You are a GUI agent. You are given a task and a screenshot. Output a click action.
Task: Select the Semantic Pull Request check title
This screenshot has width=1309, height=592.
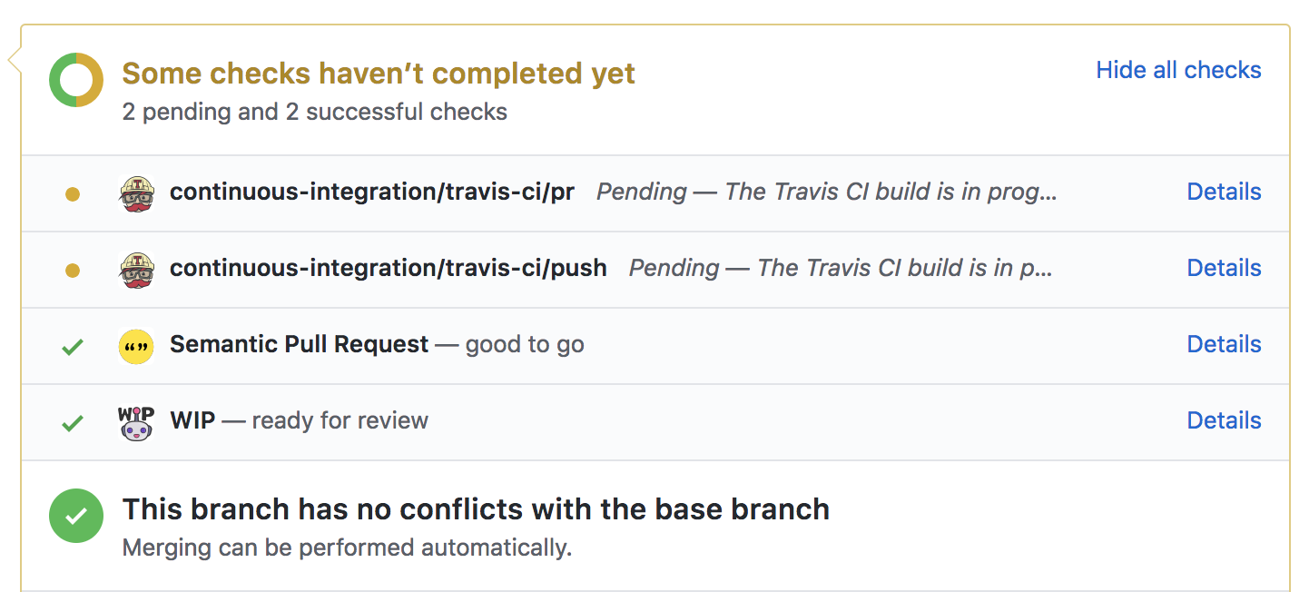coord(299,345)
